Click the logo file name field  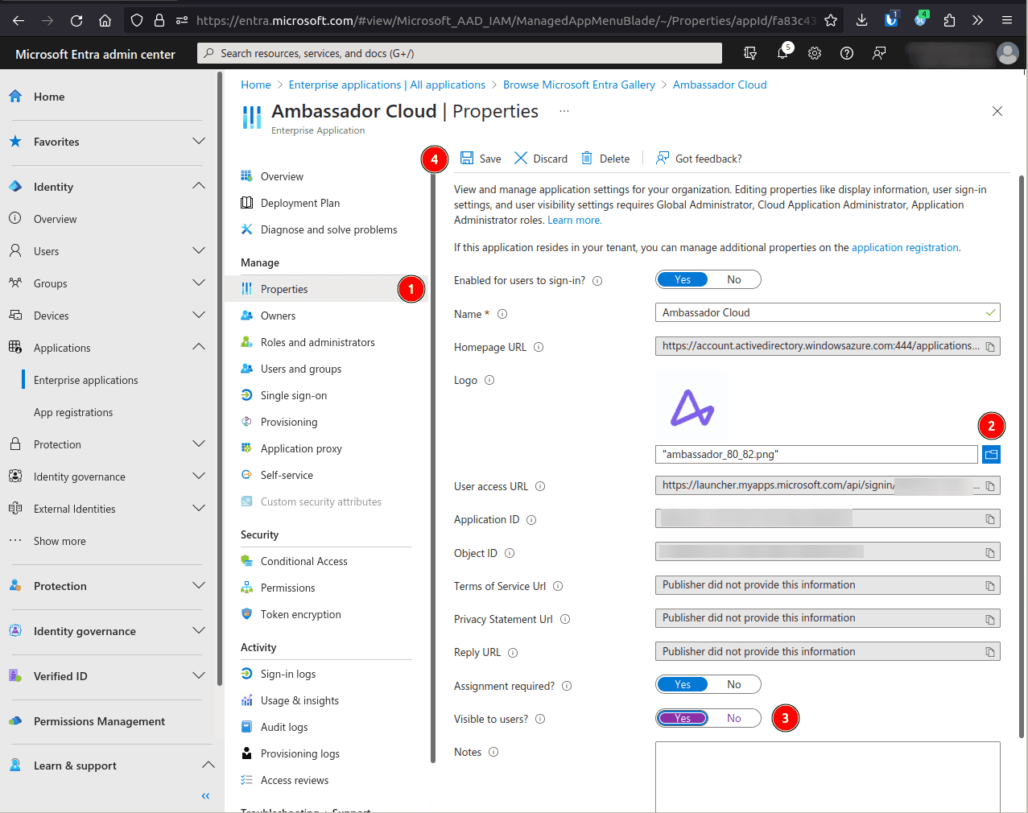pos(816,455)
